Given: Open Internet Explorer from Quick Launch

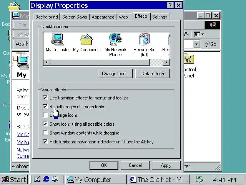Looking at the screenshot, I should [x=46, y=179].
